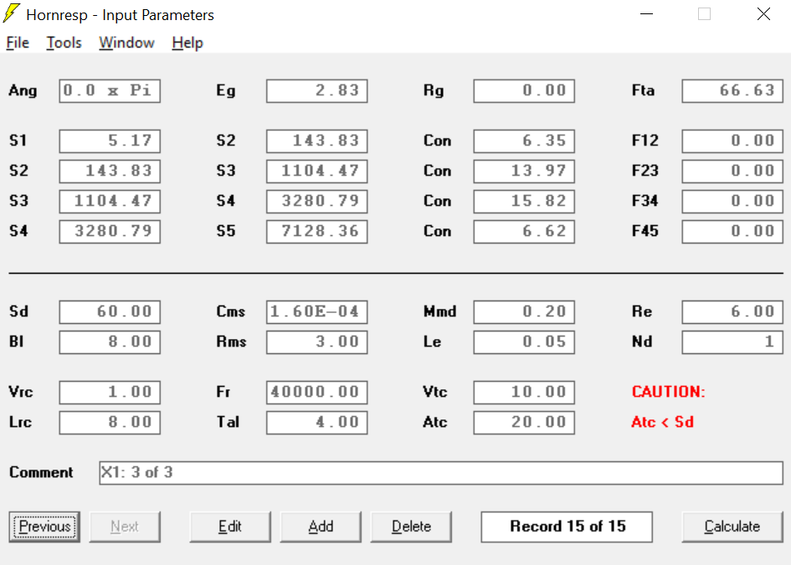Click the Con field with 6.35
The width and height of the screenshot is (791, 565).
(524, 141)
